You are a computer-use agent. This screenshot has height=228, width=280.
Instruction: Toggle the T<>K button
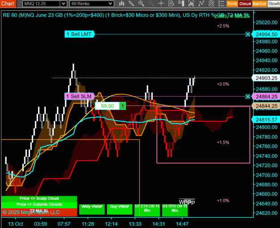tap(232, 4)
